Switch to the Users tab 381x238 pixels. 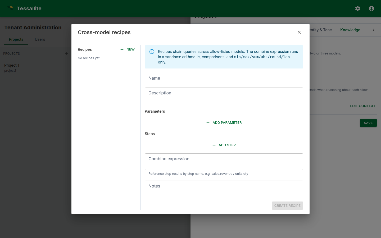coord(40,39)
